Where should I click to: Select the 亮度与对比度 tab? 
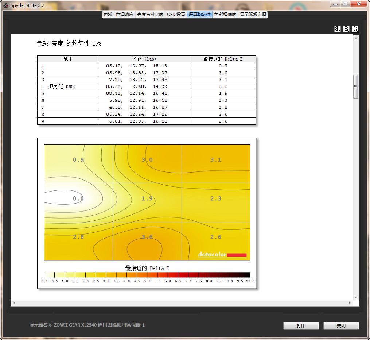click(150, 15)
